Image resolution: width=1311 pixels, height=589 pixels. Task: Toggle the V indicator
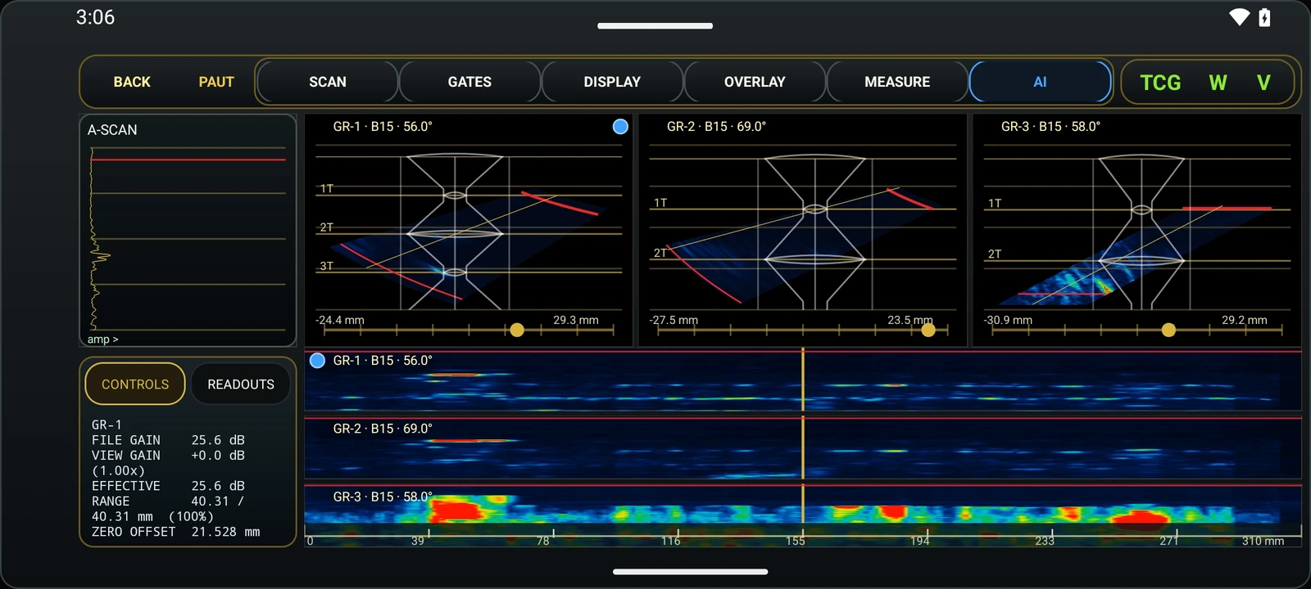(x=1263, y=83)
